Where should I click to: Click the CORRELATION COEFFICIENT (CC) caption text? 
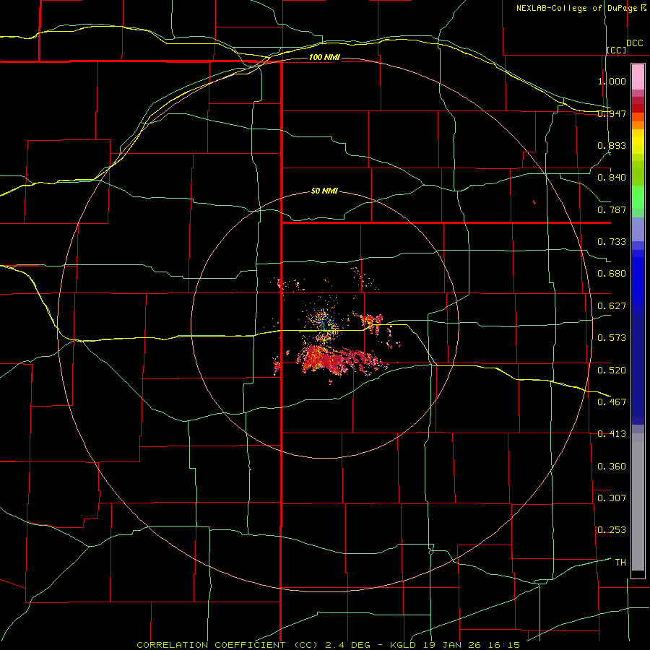point(227,645)
